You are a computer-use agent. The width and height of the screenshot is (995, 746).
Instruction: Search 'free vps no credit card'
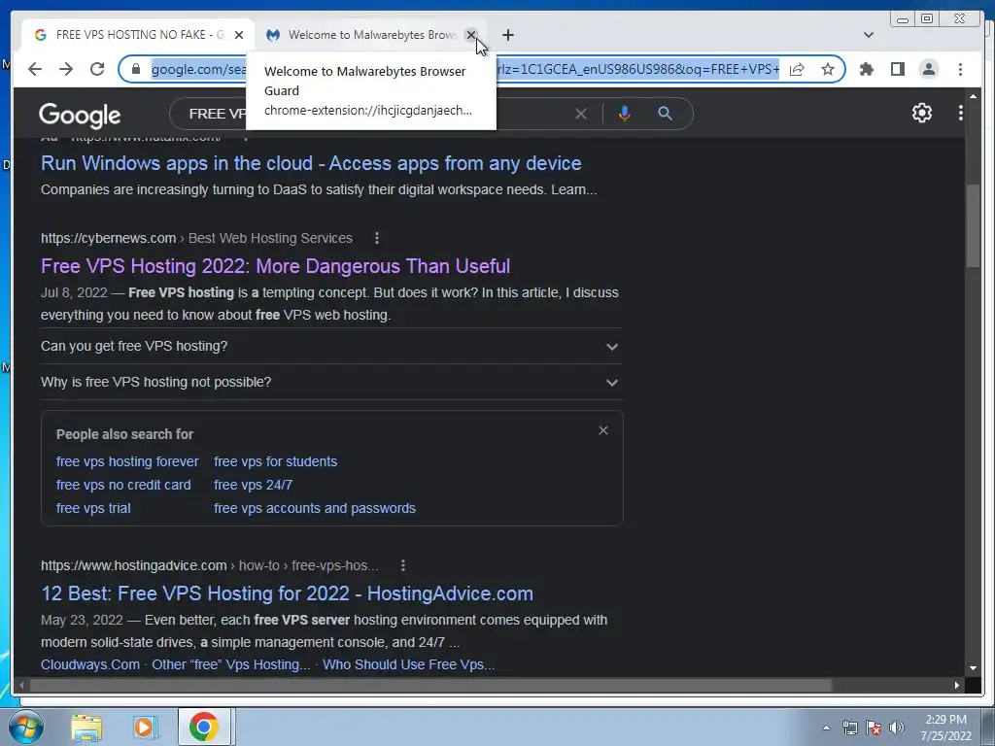123,485
